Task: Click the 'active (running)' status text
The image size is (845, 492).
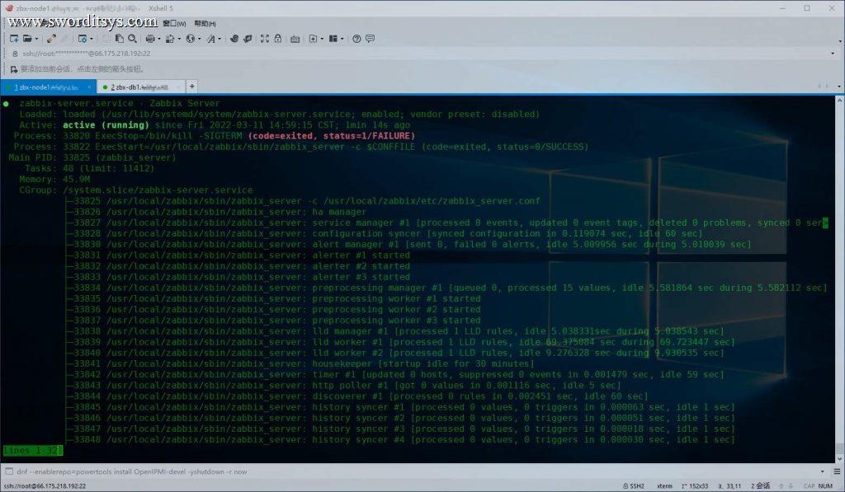Action: pyautogui.click(x=106, y=125)
